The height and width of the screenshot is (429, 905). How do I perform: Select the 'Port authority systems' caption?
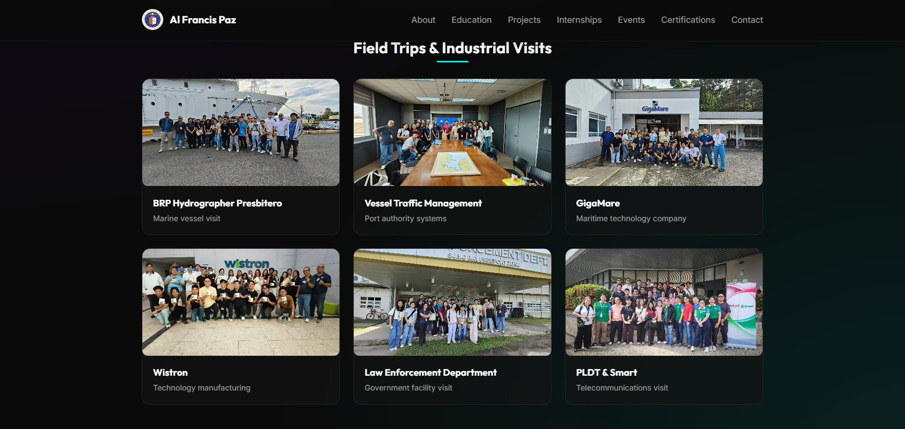(406, 218)
